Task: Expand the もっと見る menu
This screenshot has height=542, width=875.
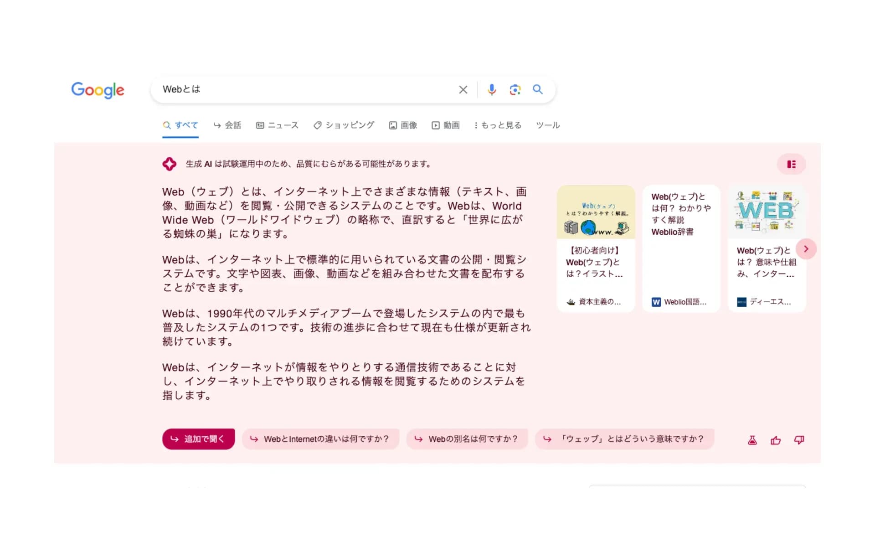Action: 498,125
